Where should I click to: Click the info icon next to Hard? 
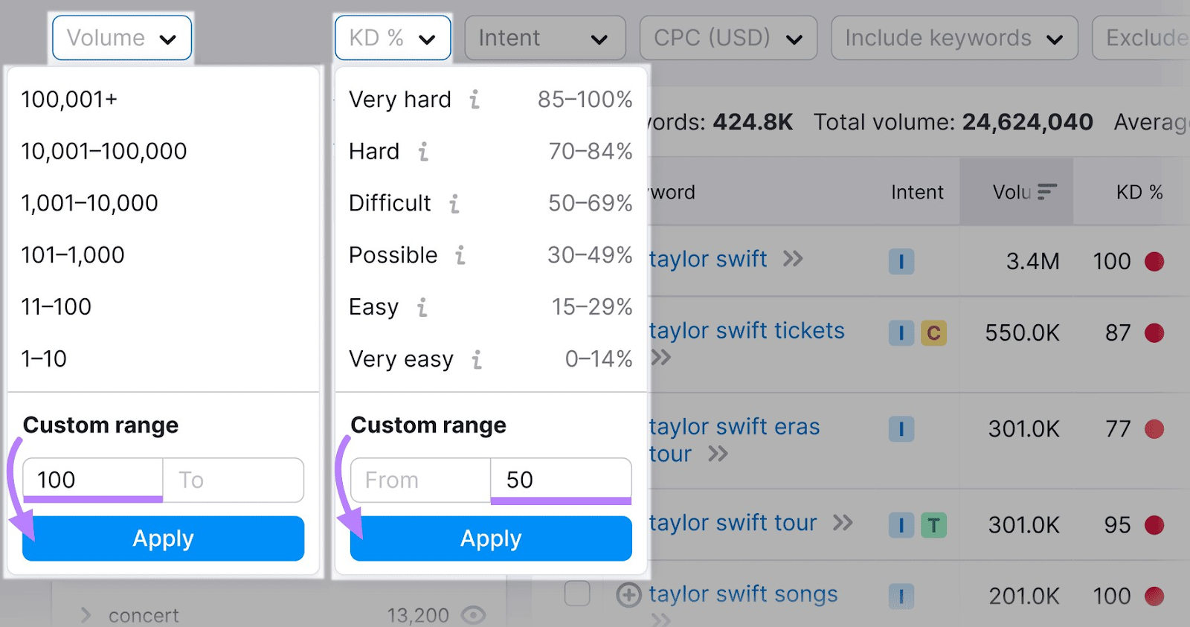pyautogui.click(x=424, y=151)
